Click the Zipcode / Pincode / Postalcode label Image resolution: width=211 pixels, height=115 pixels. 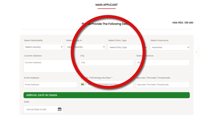[x=153, y=78]
